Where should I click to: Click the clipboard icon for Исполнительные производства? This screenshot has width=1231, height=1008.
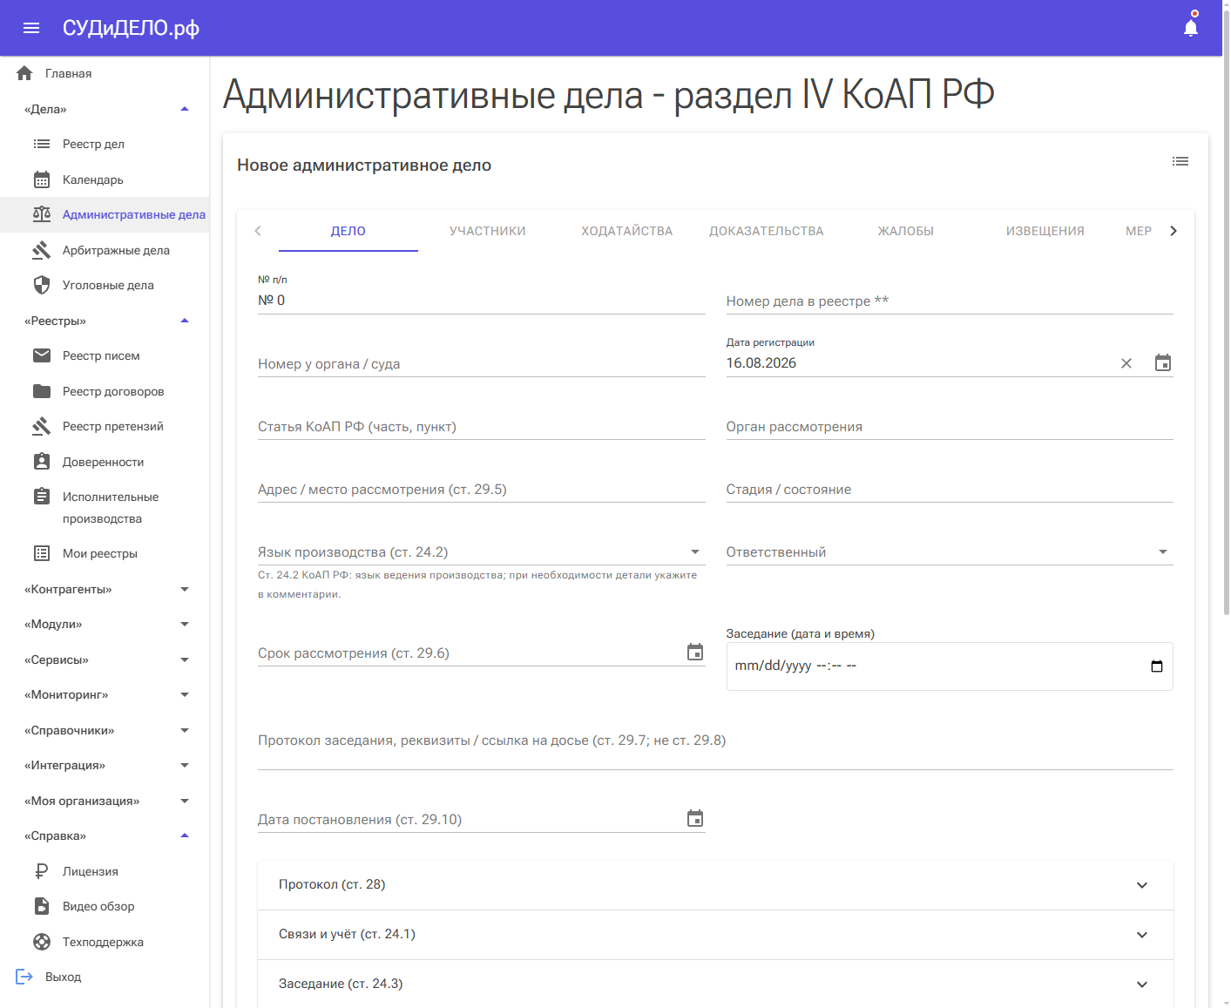(x=42, y=497)
